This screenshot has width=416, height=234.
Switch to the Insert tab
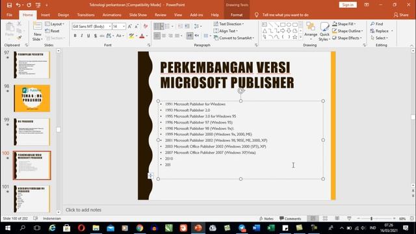click(45, 15)
